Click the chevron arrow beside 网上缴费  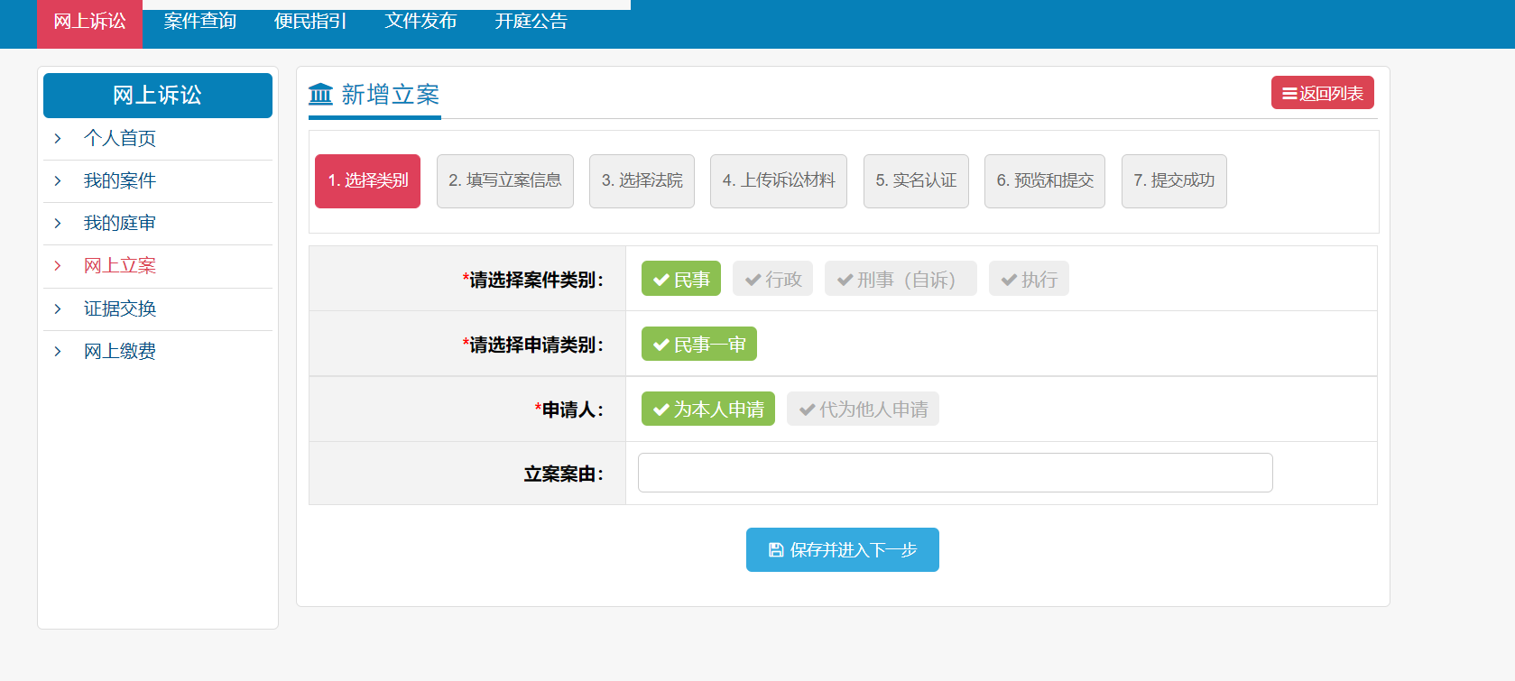tap(58, 351)
